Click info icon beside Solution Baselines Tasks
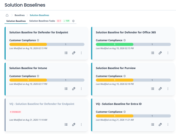This screenshot has width=176, height=134. [x=73, y=21]
